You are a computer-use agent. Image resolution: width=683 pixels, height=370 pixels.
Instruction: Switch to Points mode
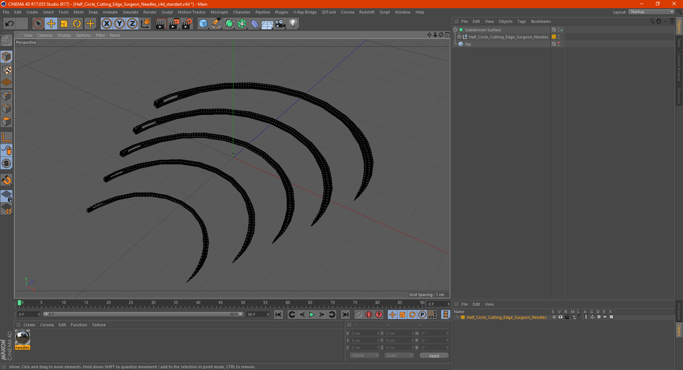[x=6, y=95]
